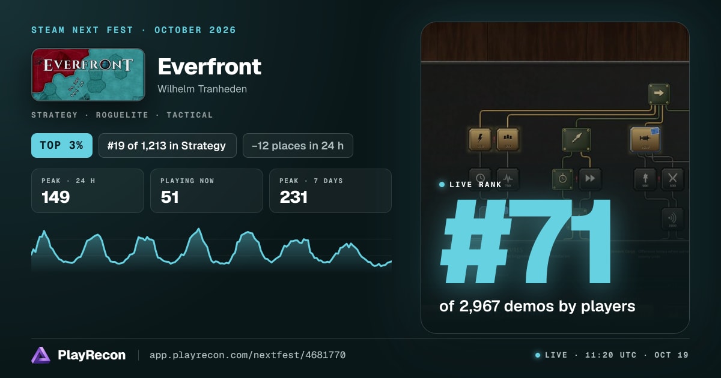The image size is (721, 378).
Task: Click the right-arrow node at the tree top
Action: click(659, 94)
